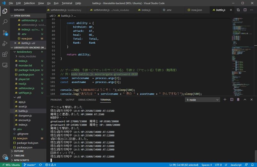Image resolution: width=257 pixels, height=167 pixels.
Task: Kill terminal using trash icon
Action: (238, 100)
